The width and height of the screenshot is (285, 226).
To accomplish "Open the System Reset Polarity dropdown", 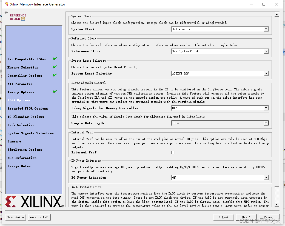I will [220, 73].
